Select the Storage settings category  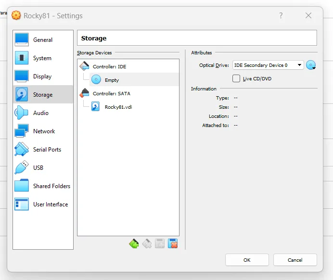[x=43, y=94]
